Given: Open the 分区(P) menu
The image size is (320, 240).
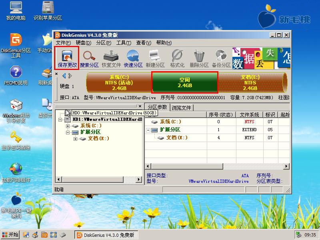Looking at the screenshot, I should click(x=104, y=43).
